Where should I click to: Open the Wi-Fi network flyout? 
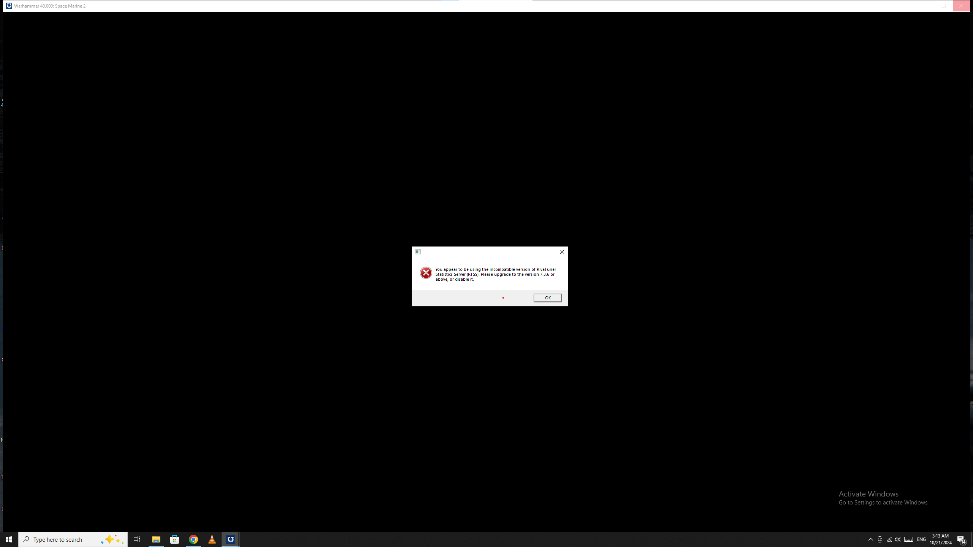[889, 539]
